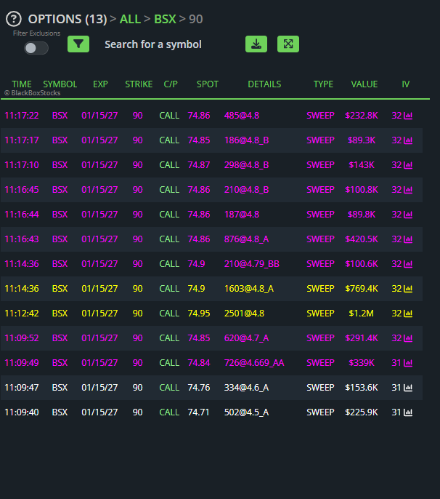Open IV chart icon for 11:17:22 row

pyautogui.click(x=408, y=116)
